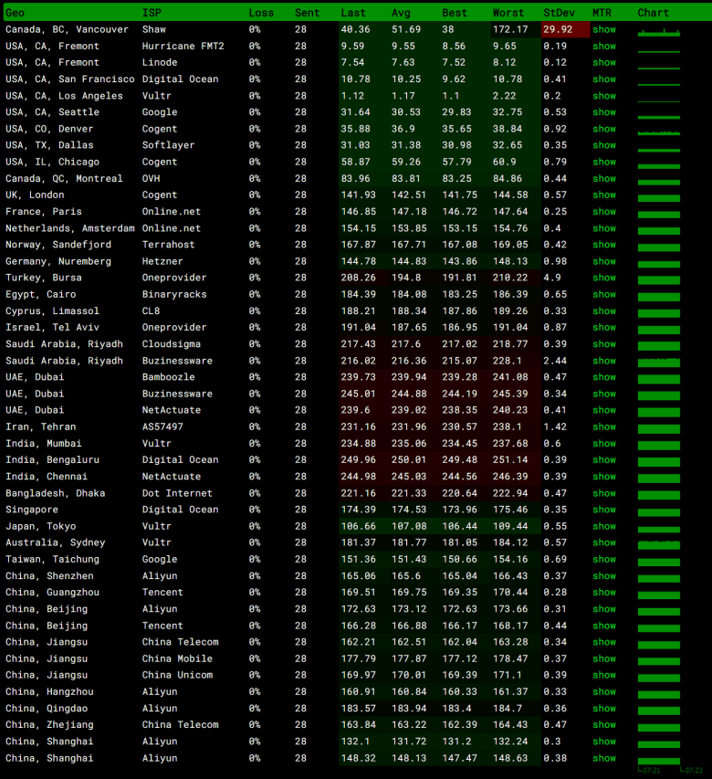Click the Chart column header

[653, 13]
